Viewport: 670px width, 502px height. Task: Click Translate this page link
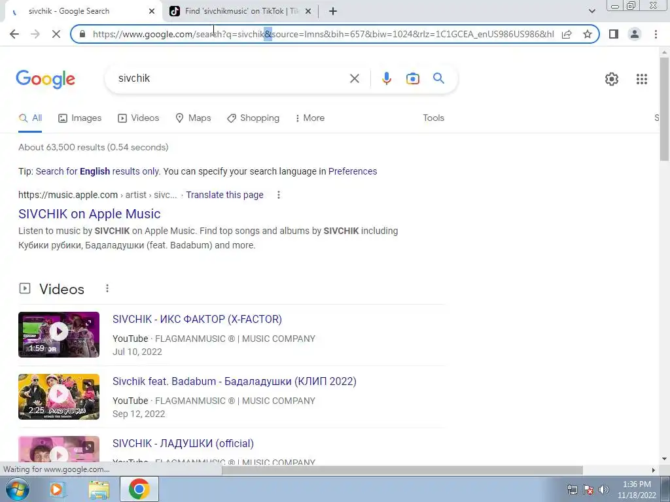(x=225, y=195)
